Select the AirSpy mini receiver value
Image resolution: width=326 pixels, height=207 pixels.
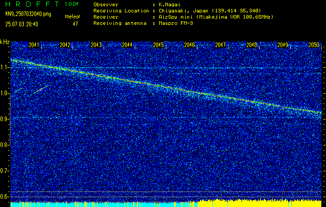pyautogui.click(x=216, y=17)
